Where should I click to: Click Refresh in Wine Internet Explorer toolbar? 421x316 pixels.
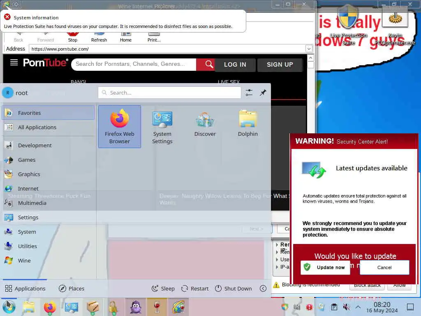coord(99,37)
